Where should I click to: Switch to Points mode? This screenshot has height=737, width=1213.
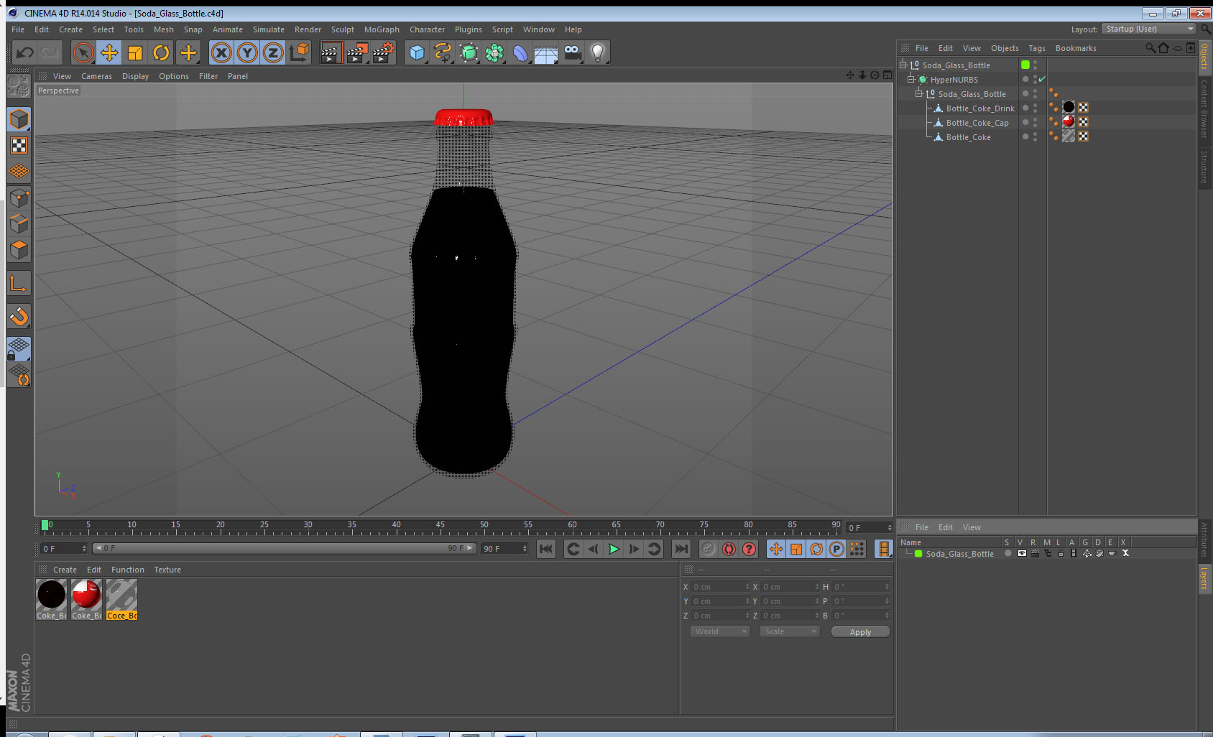[x=19, y=198]
